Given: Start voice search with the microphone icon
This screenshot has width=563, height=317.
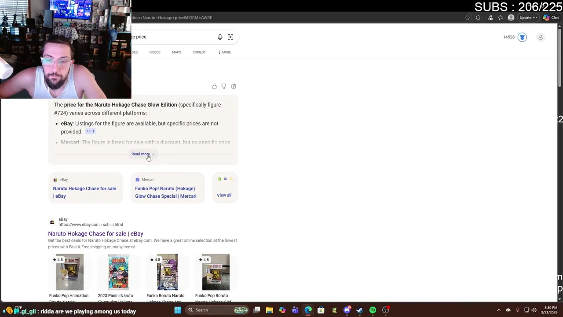Looking at the screenshot, I should [220, 37].
